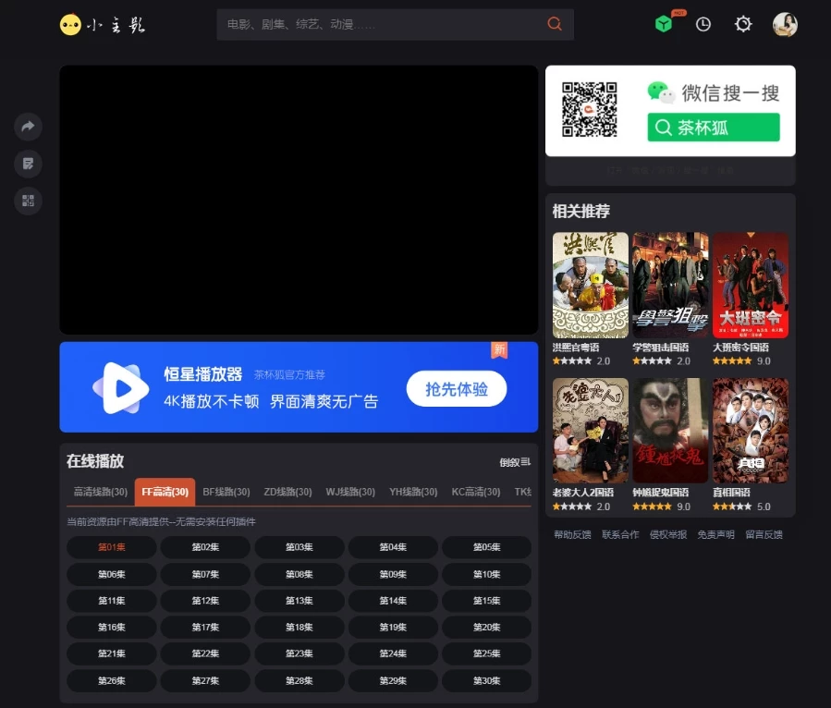Screen dimensions: 831x708
Task: Select episode 第18集
Action: tap(299, 628)
